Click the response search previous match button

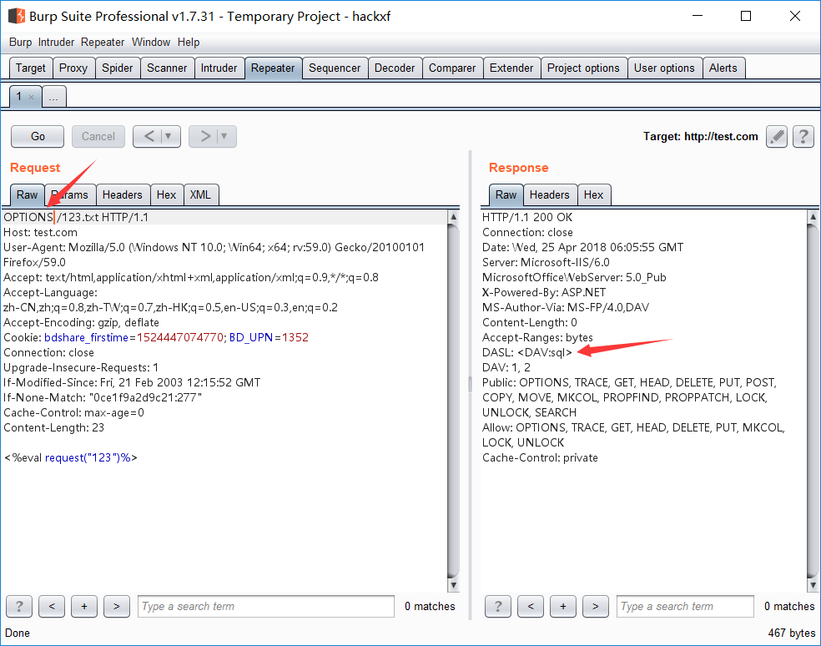pos(531,606)
